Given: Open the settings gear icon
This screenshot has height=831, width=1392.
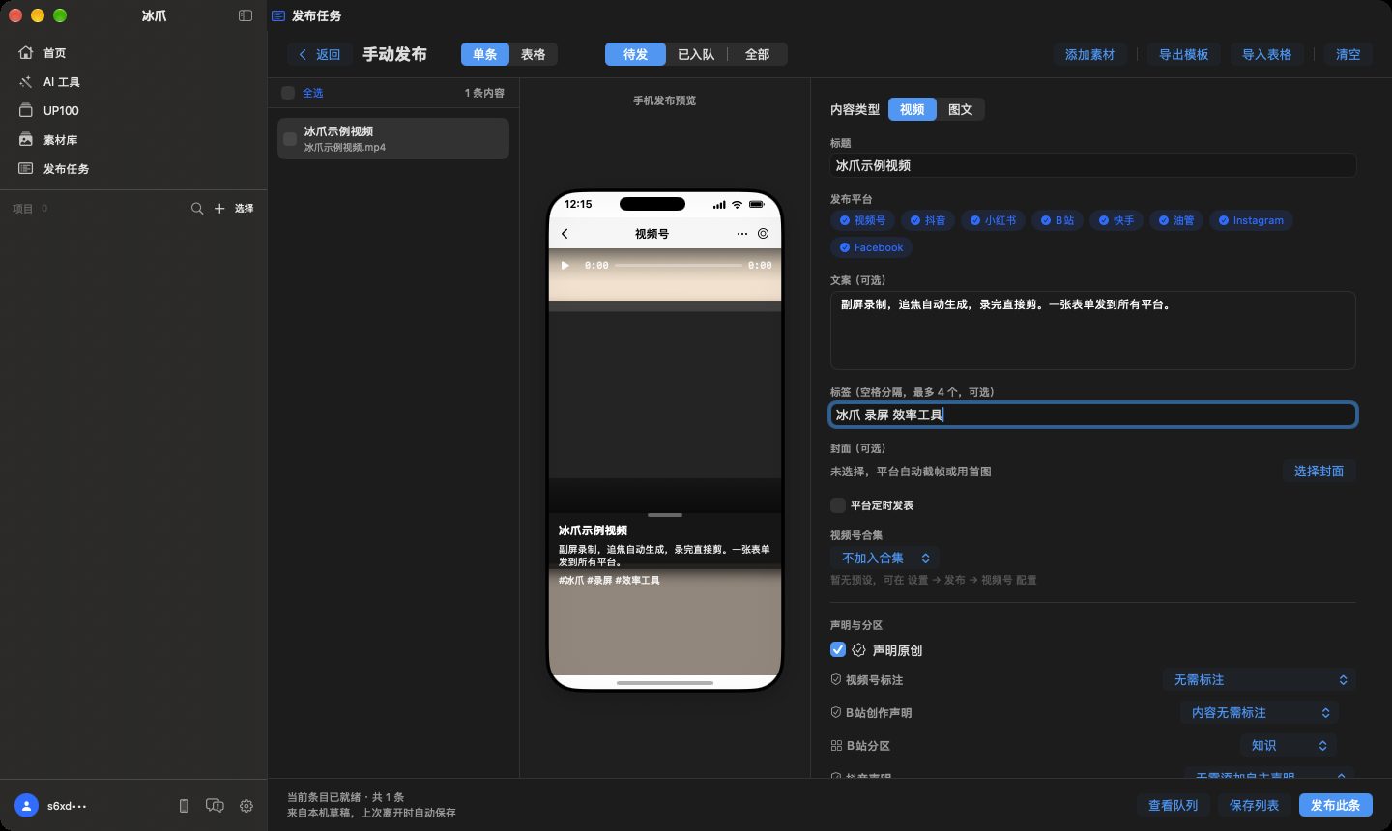Looking at the screenshot, I should coord(246,806).
